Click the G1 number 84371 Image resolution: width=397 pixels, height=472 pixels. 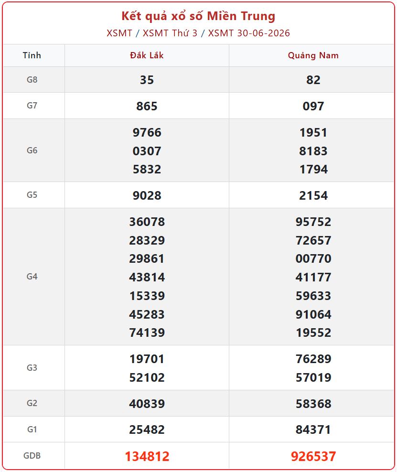[313, 429]
